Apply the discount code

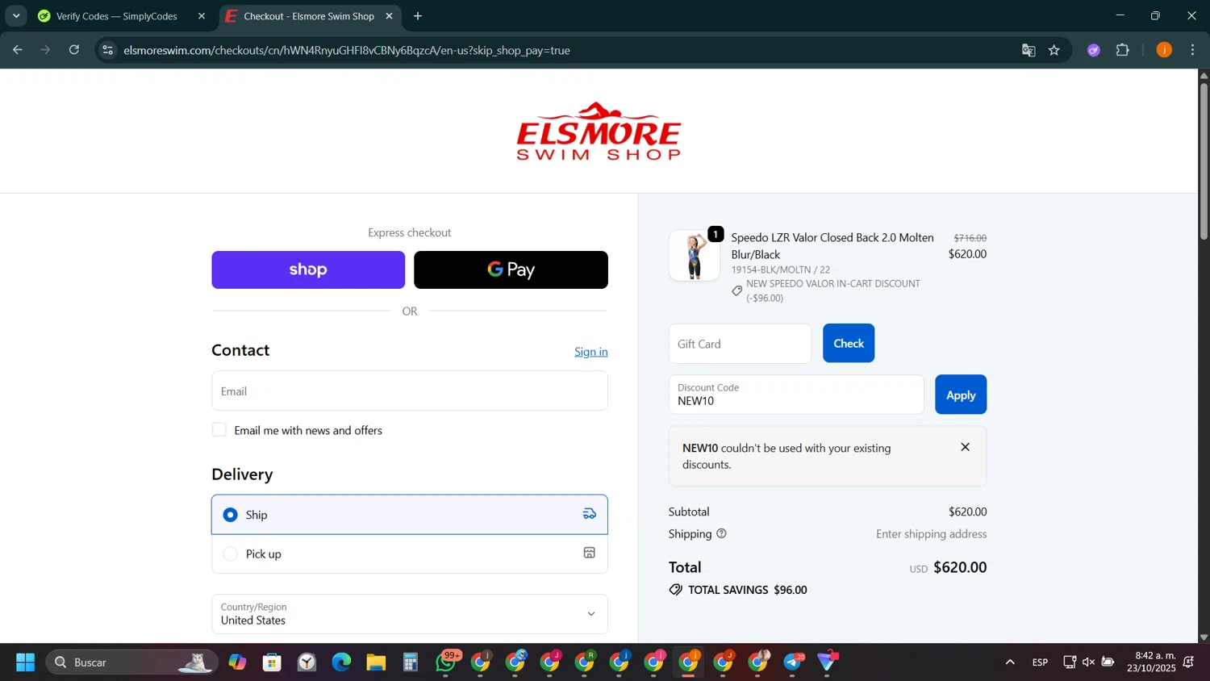point(961,395)
